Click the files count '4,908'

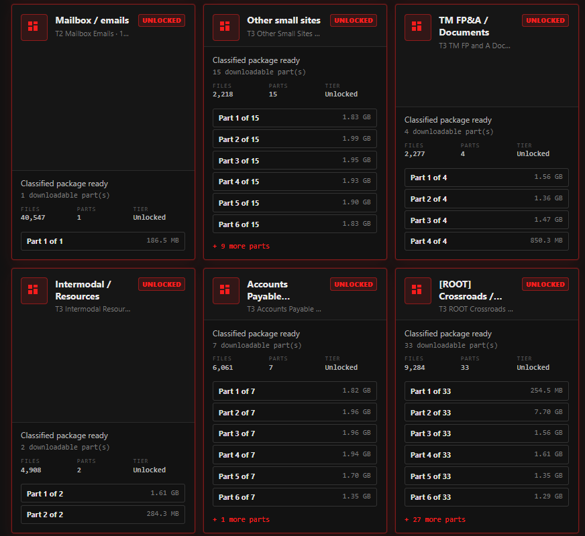[31, 470]
